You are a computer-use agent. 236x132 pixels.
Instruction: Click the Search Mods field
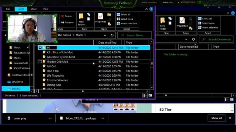tap(135, 35)
